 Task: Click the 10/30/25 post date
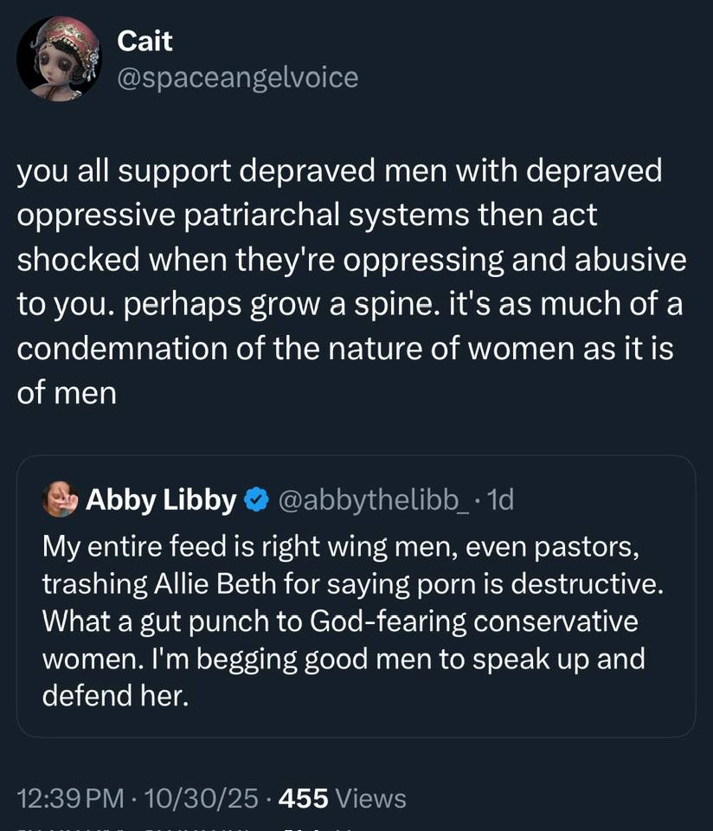coord(204,798)
